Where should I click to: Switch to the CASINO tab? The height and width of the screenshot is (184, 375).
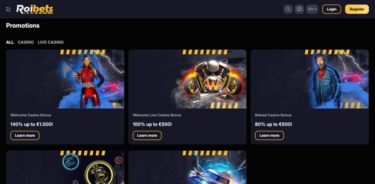click(x=26, y=42)
